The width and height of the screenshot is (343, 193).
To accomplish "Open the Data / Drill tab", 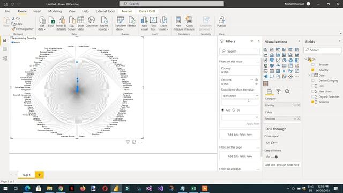I will point(147,11).
